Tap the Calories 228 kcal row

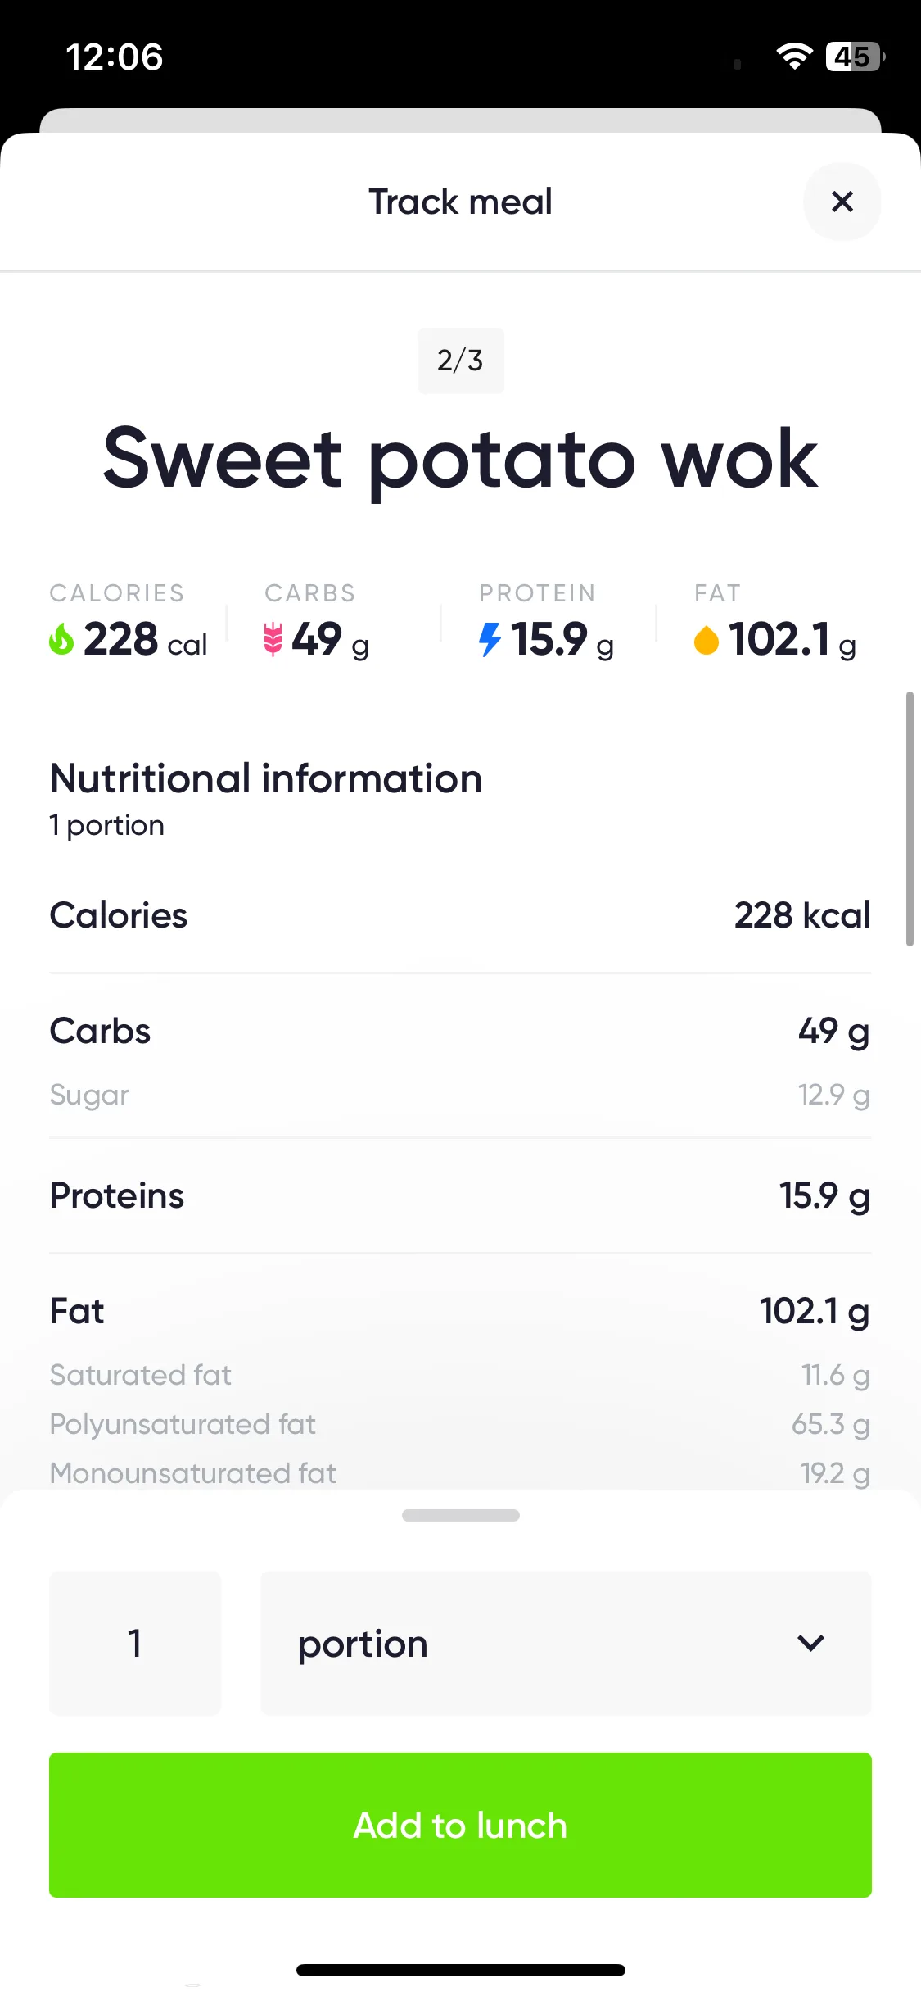pos(460,915)
